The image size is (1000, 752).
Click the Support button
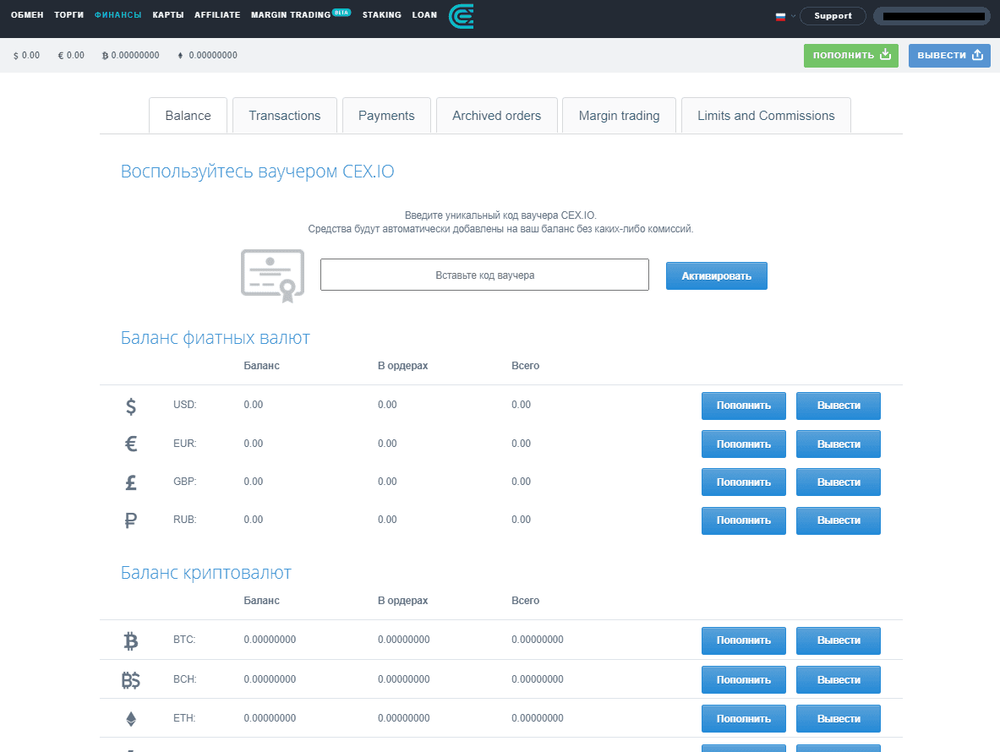click(833, 16)
